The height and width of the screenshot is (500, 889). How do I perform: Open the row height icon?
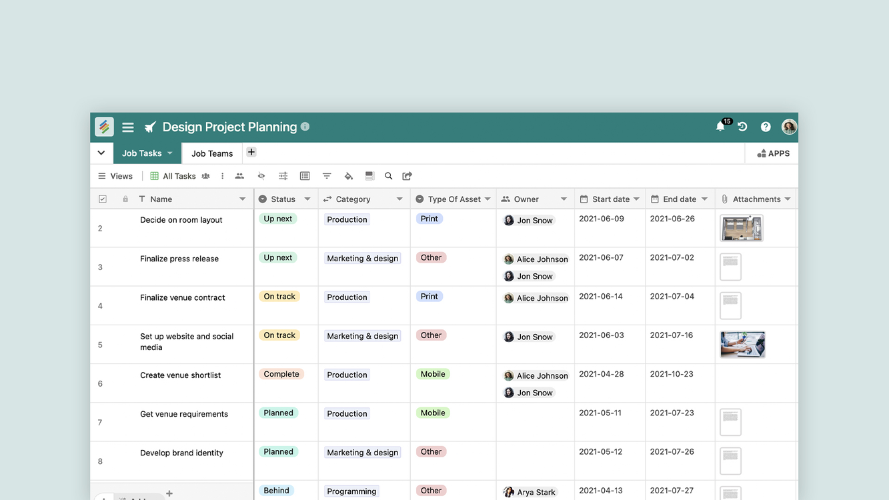click(x=369, y=176)
